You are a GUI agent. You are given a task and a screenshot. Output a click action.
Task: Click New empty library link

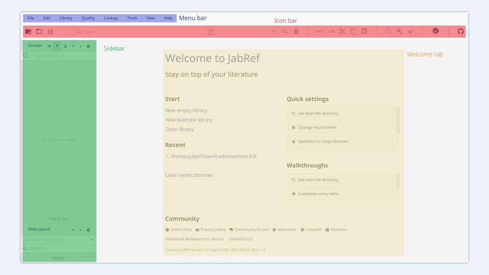186,110
